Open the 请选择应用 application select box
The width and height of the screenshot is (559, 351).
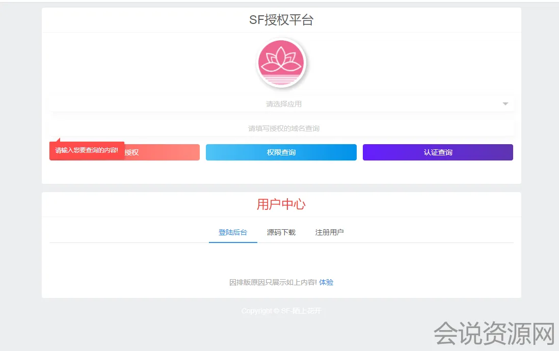[x=283, y=104]
